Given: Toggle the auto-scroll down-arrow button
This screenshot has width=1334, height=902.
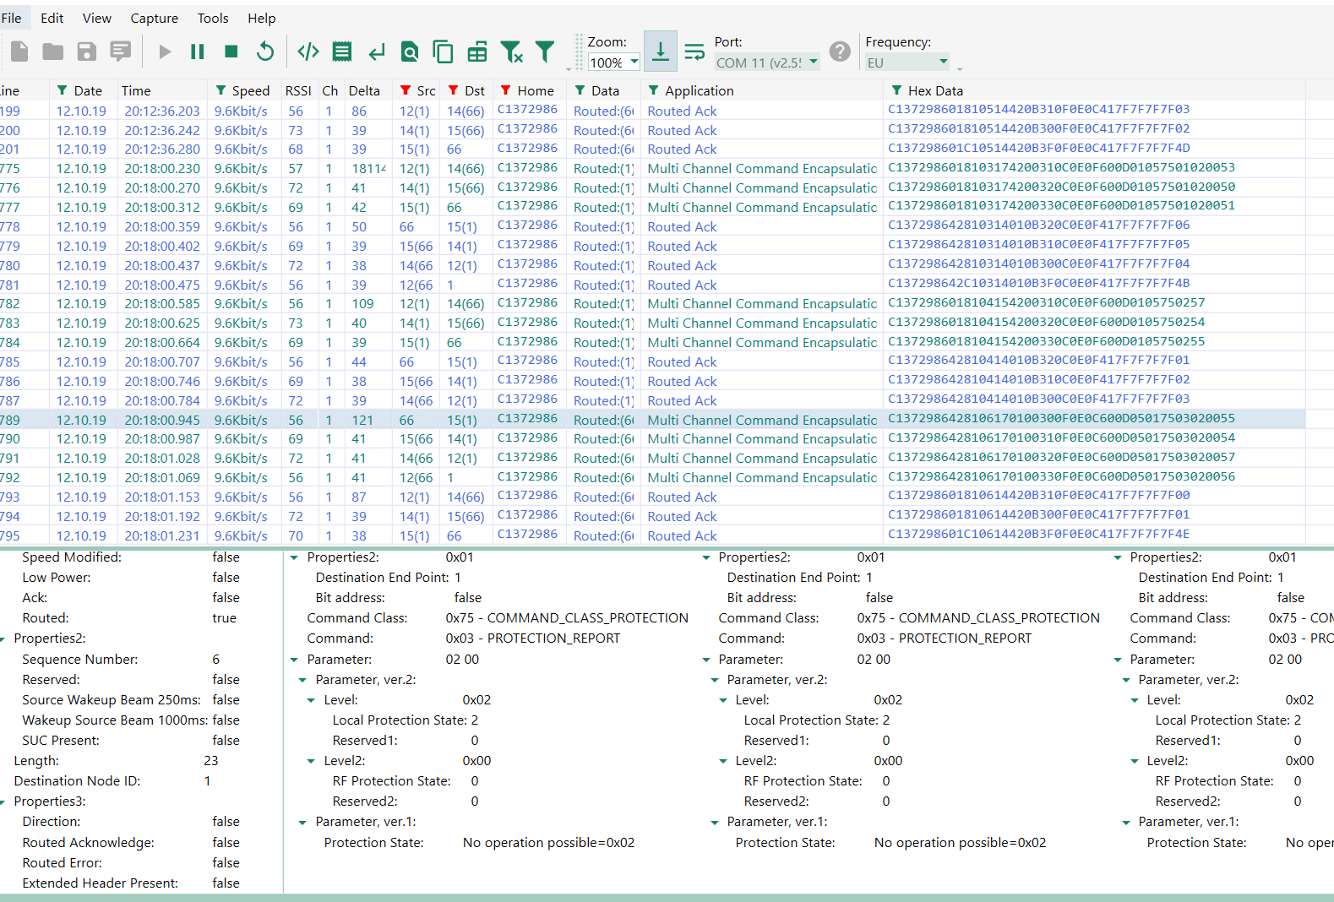Looking at the screenshot, I should [660, 52].
